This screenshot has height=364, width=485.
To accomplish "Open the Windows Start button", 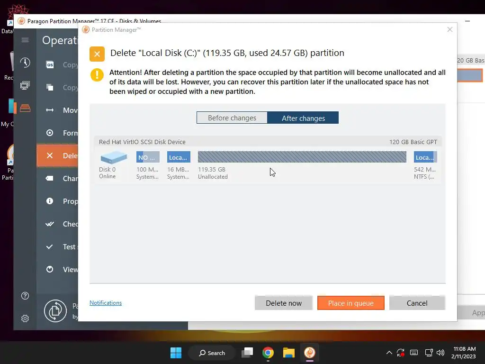I will (x=176, y=353).
